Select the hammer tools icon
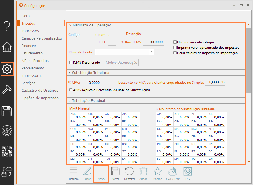 point(7,89)
